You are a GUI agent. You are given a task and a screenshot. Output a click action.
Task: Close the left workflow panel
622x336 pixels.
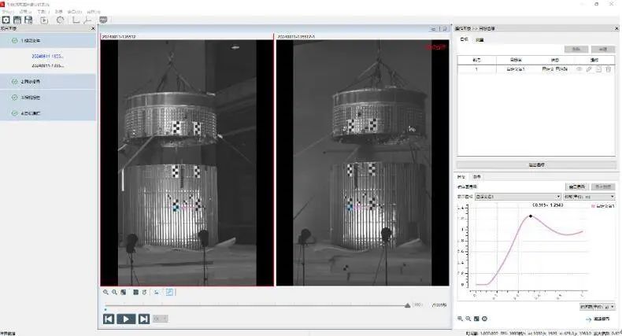pos(93,28)
